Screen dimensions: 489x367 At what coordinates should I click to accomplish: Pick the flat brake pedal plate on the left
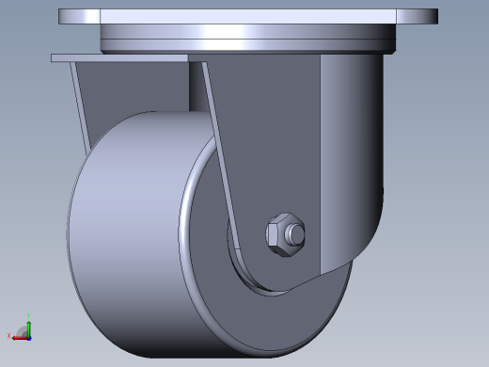tap(119, 58)
